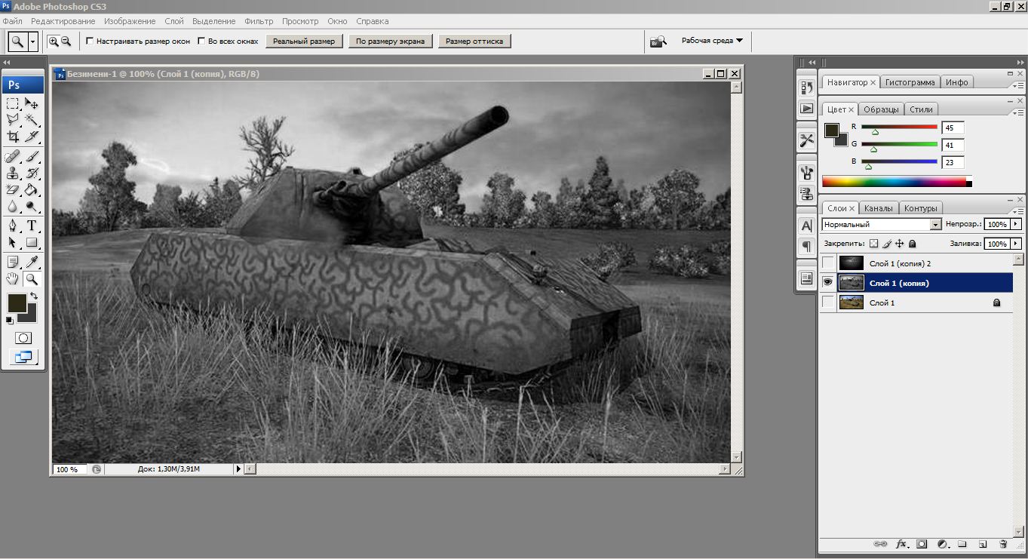Image resolution: width=1028 pixels, height=559 pixels.
Task: Select the Healing Brush tool
Action: point(13,157)
